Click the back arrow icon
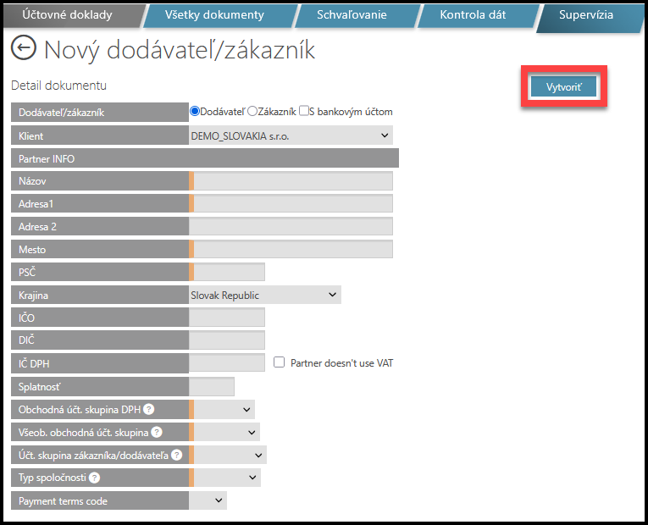Viewport: 648px width, 525px height. click(23, 48)
